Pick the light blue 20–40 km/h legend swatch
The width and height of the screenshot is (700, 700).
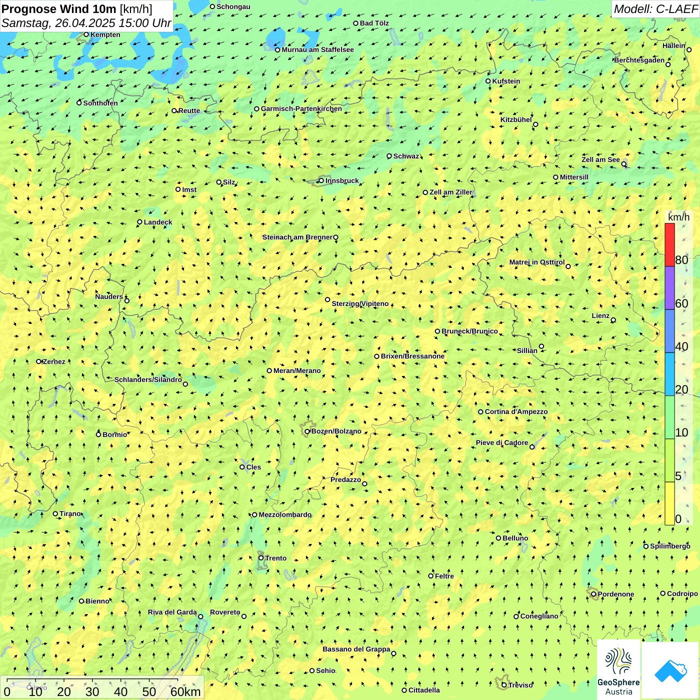669,374
